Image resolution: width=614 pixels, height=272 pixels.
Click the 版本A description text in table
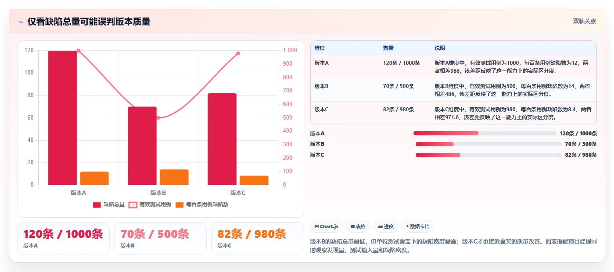511,67
